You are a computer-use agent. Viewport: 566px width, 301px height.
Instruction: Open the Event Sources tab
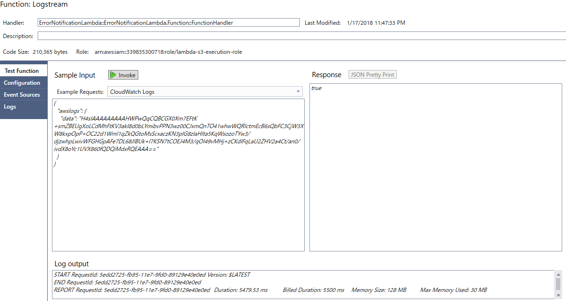click(23, 94)
